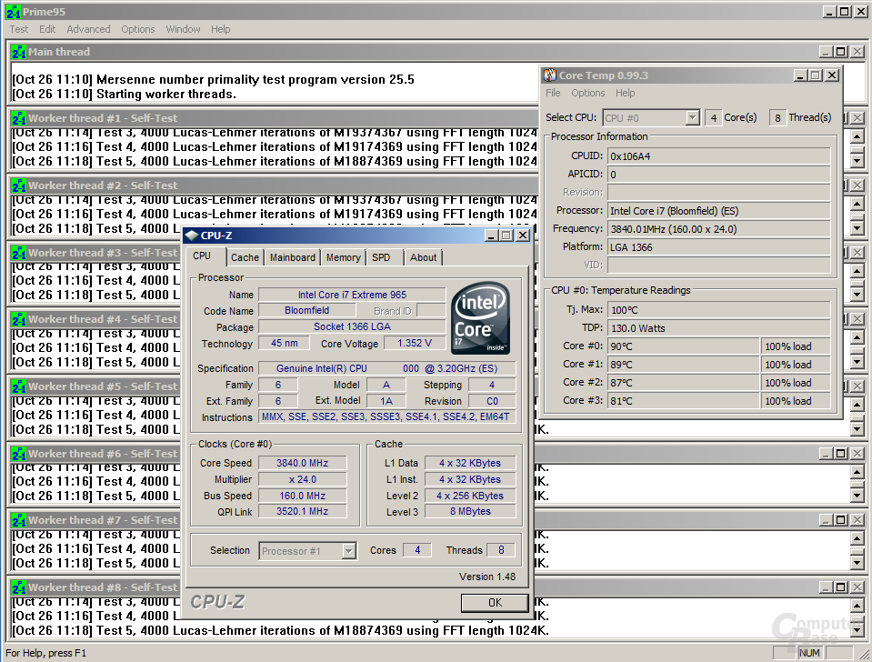Click the Bus Speed value 160.0 MHz
Image resolution: width=872 pixels, height=662 pixels.
(x=303, y=496)
